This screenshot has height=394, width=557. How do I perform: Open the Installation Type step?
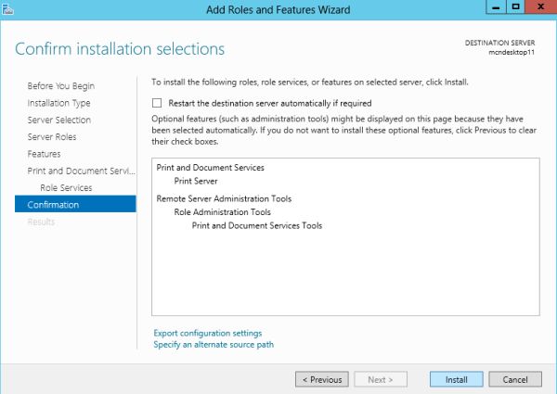click(x=58, y=103)
